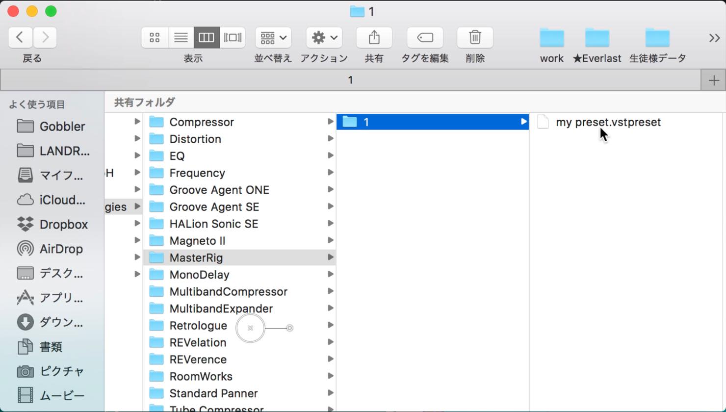Select the Magneto II folder

pos(239,241)
